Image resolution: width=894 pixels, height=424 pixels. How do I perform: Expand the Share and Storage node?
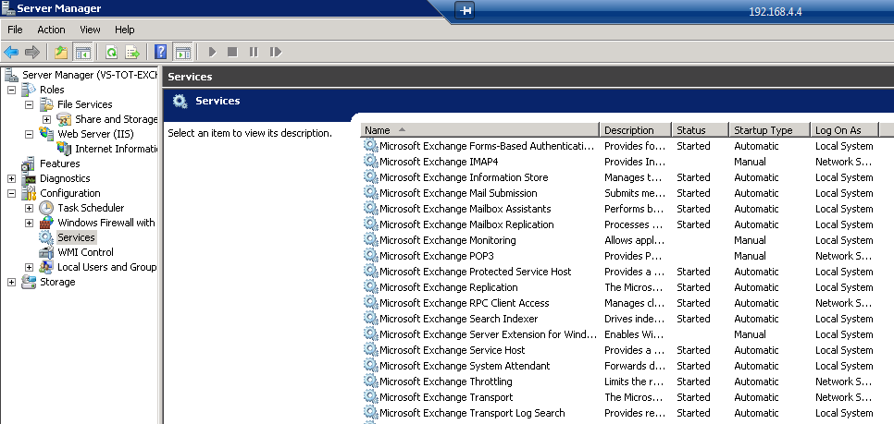(47, 119)
